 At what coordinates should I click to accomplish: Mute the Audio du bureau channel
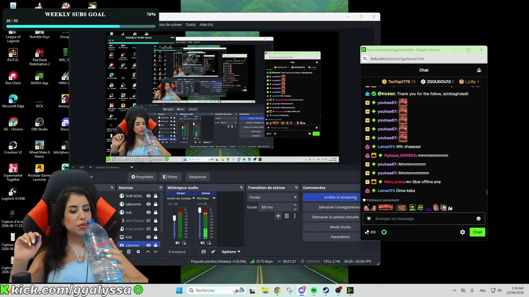click(x=177, y=243)
